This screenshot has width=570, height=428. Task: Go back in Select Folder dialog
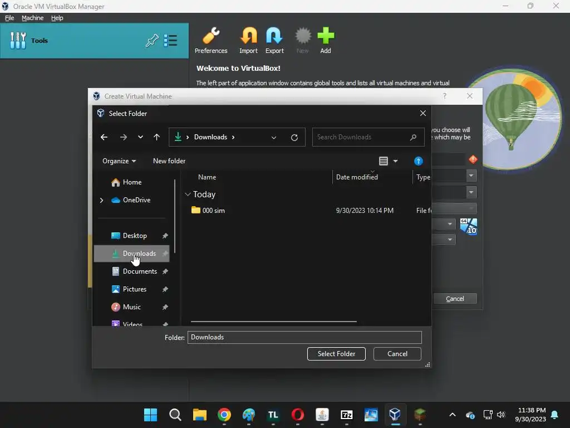pos(104,137)
